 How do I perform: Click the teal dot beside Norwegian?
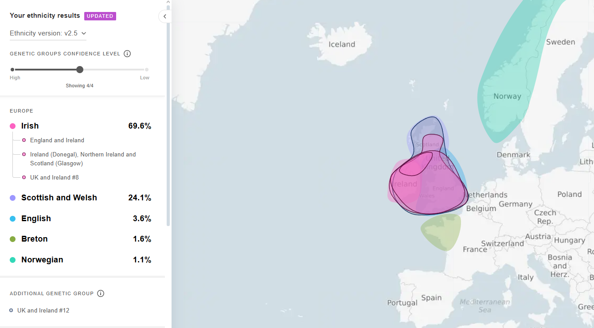(x=13, y=260)
